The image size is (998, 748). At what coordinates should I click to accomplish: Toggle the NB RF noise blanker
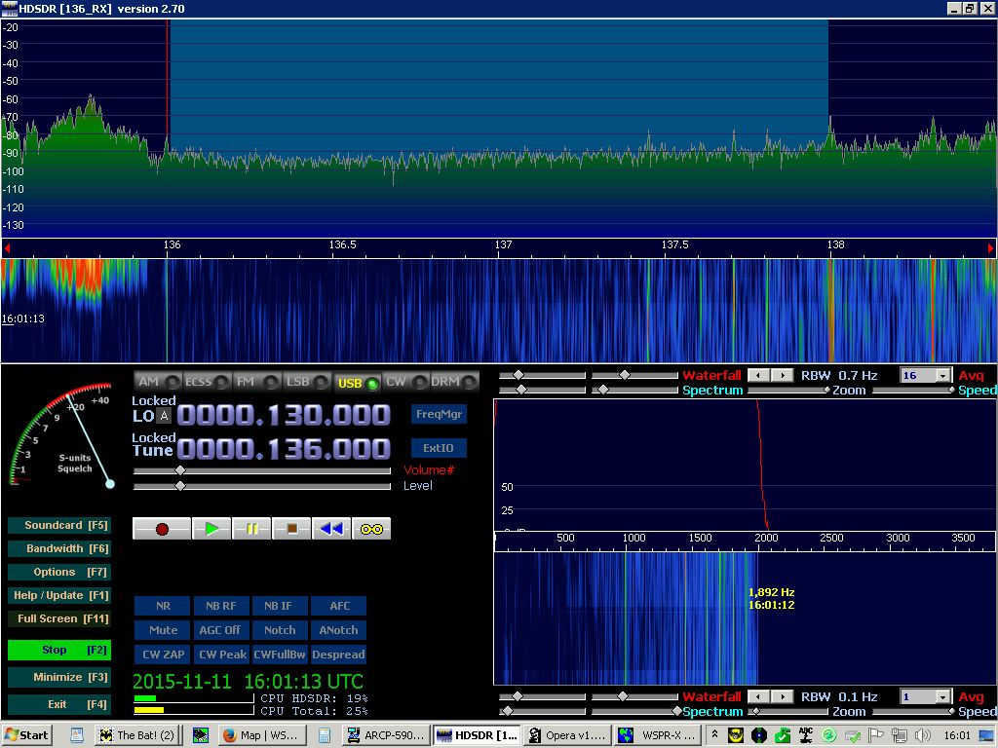click(221, 606)
